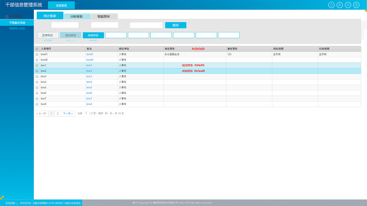Select row bns3 checkbox

37,76
